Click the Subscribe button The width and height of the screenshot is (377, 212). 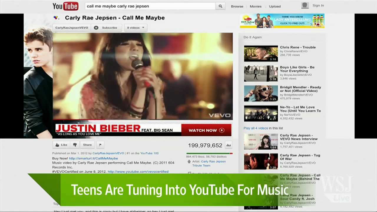(106, 28)
